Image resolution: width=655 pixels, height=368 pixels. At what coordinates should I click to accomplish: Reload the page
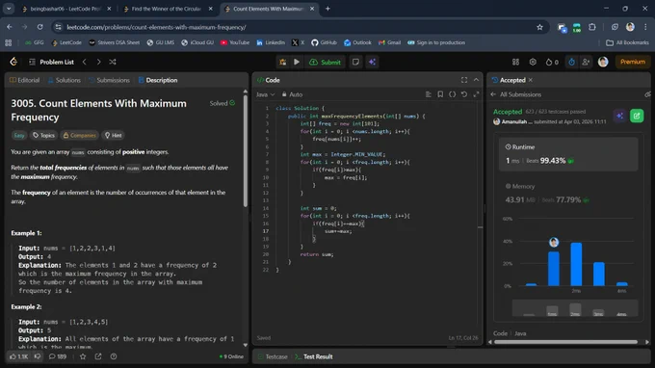40,27
